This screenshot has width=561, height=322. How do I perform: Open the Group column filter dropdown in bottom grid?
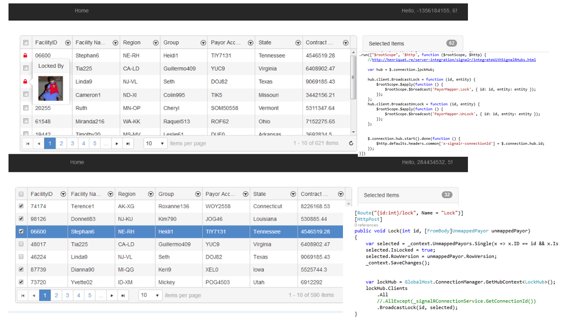point(198,194)
